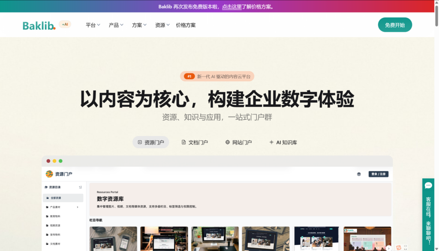Expand the 资源 menu in navbar
The image size is (439, 251).
coord(162,25)
